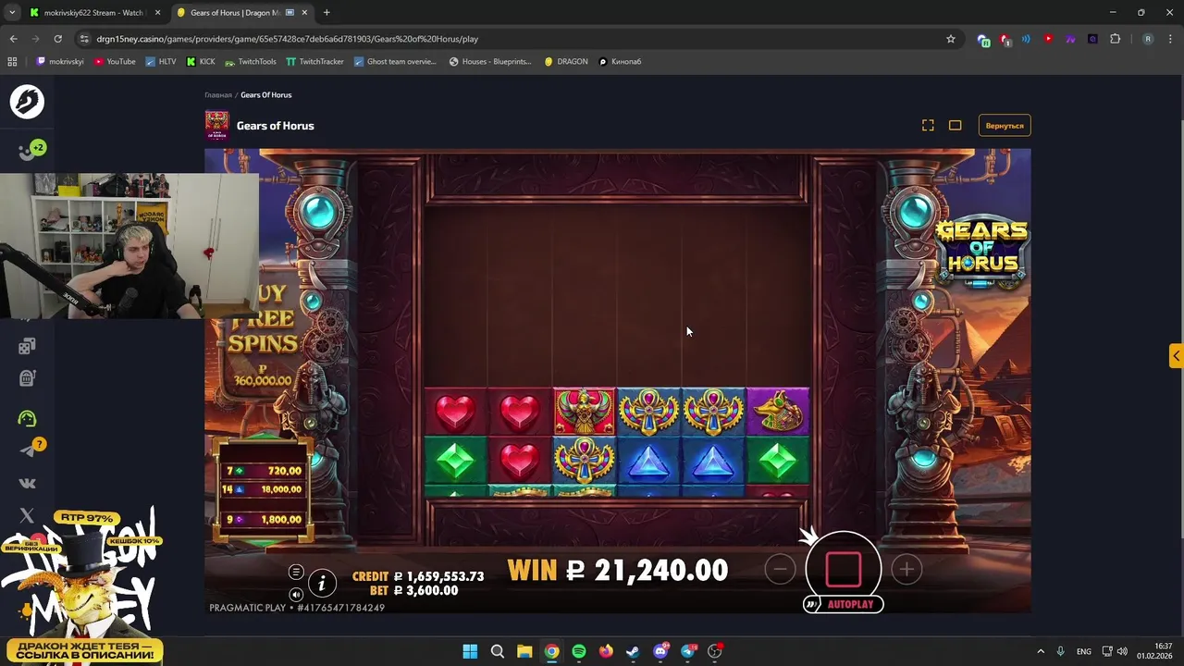Open Firefox from taskbar
1184x666 pixels.
pos(606,651)
